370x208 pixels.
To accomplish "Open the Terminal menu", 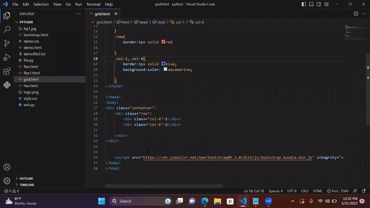I will (x=93, y=4).
